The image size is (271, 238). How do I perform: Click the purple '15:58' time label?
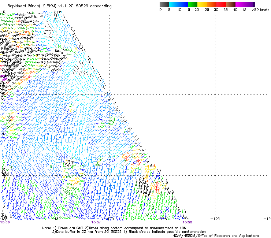point(188,222)
